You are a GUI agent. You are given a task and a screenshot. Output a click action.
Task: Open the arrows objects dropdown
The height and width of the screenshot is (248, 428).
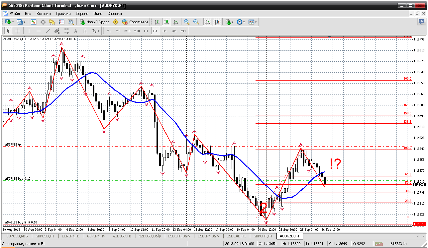pos(96,31)
